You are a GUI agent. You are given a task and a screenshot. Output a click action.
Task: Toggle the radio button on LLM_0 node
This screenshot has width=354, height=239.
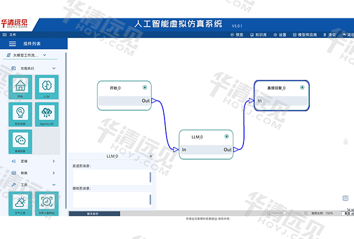tap(227, 136)
